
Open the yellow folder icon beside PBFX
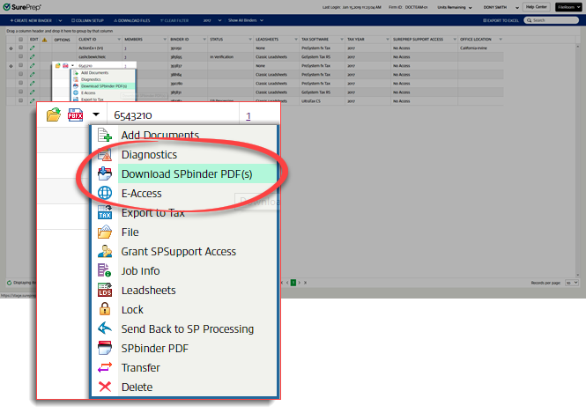pos(54,115)
